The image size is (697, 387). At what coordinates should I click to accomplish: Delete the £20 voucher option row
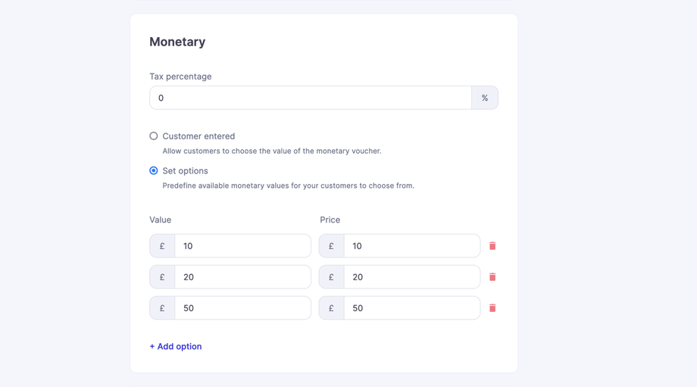pyautogui.click(x=492, y=277)
